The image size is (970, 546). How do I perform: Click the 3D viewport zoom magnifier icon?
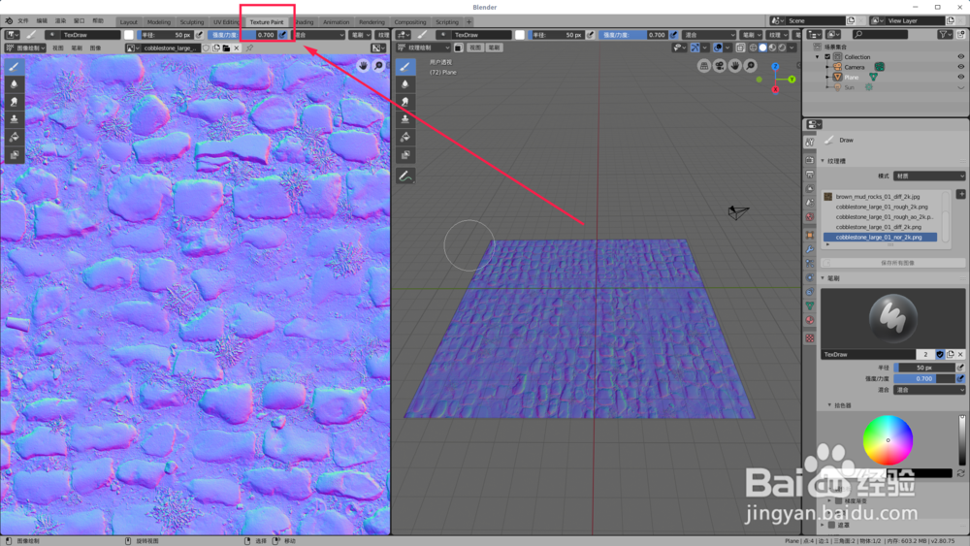pyautogui.click(x=751, y=66)
